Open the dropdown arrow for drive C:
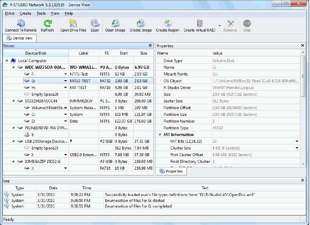 (66, 114)
